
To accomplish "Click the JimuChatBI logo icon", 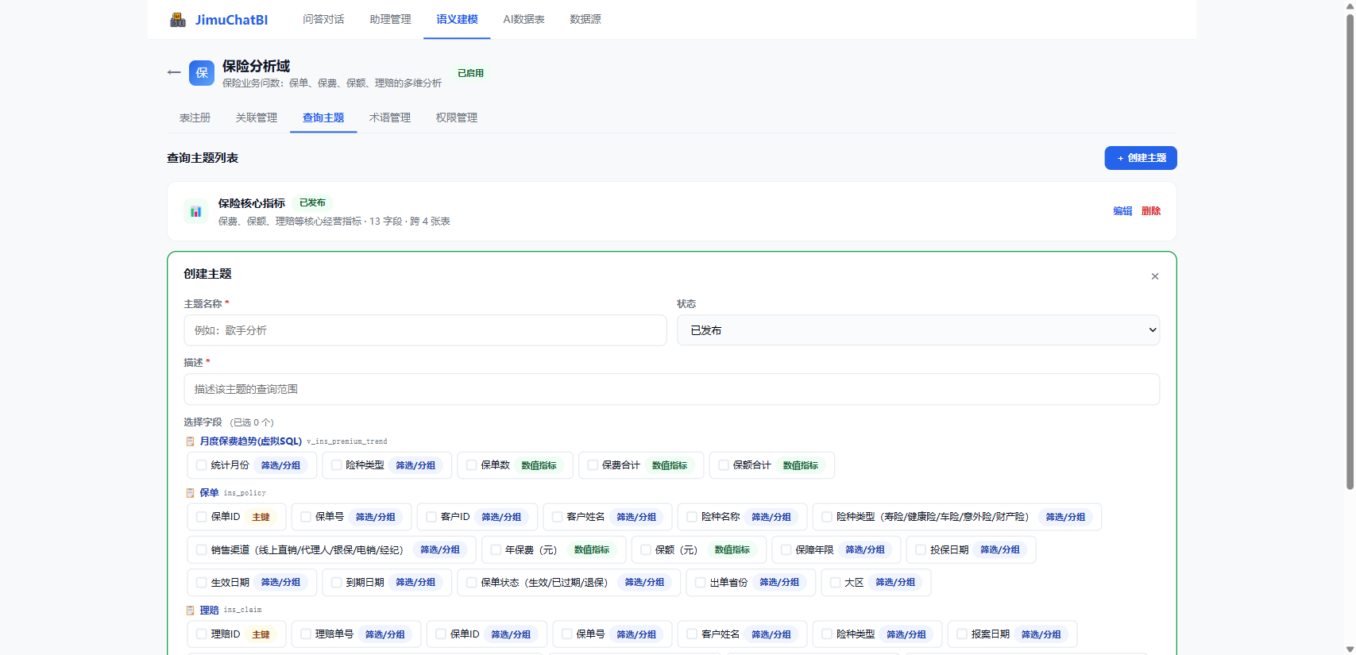I will [178, 19].
